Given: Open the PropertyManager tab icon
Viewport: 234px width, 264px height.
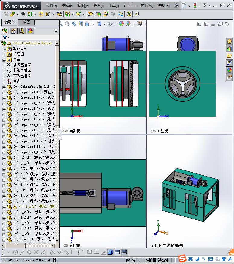Looking at the screenshot, I should pyautogui.click(x=13, y=31).
